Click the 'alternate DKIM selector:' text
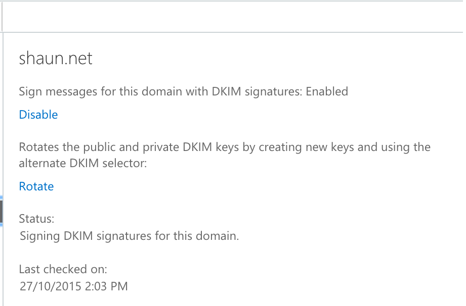 [82, 163]
